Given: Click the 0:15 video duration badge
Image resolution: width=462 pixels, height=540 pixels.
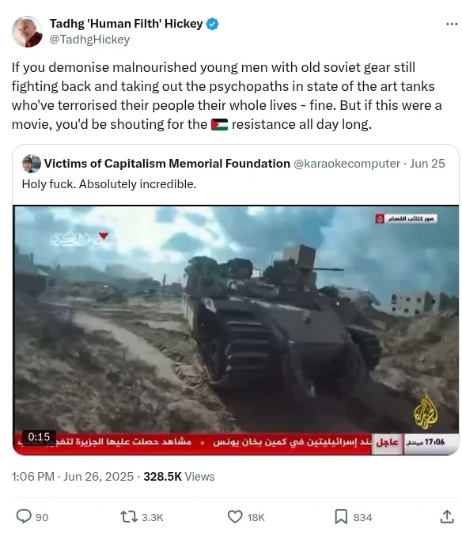Looking at the screenshot, I should (39, 436).
